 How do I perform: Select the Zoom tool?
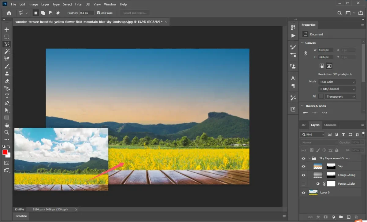7,132
